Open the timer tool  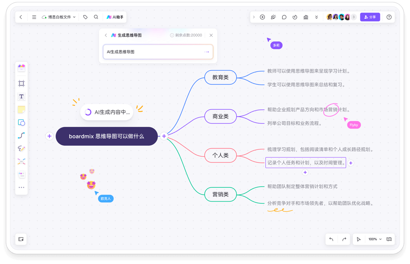tap(295, 17)
